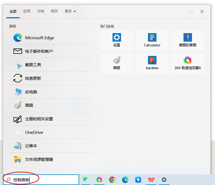Click the 记事本 label
Viewport: 215px width, 185px height.
pos(31,146)
